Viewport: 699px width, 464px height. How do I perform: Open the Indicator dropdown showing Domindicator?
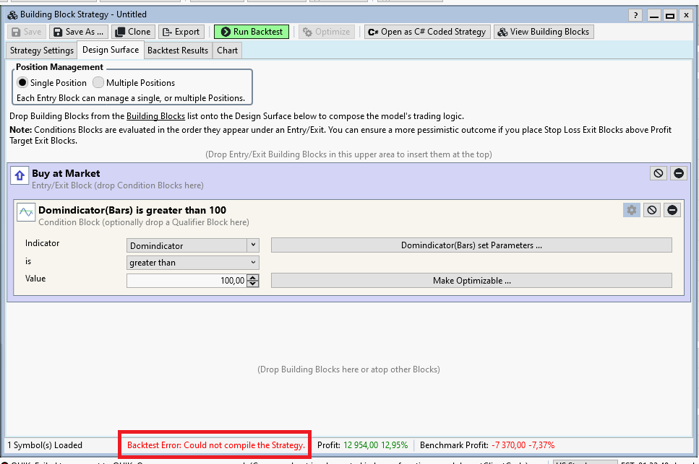(x=192, y=245)
